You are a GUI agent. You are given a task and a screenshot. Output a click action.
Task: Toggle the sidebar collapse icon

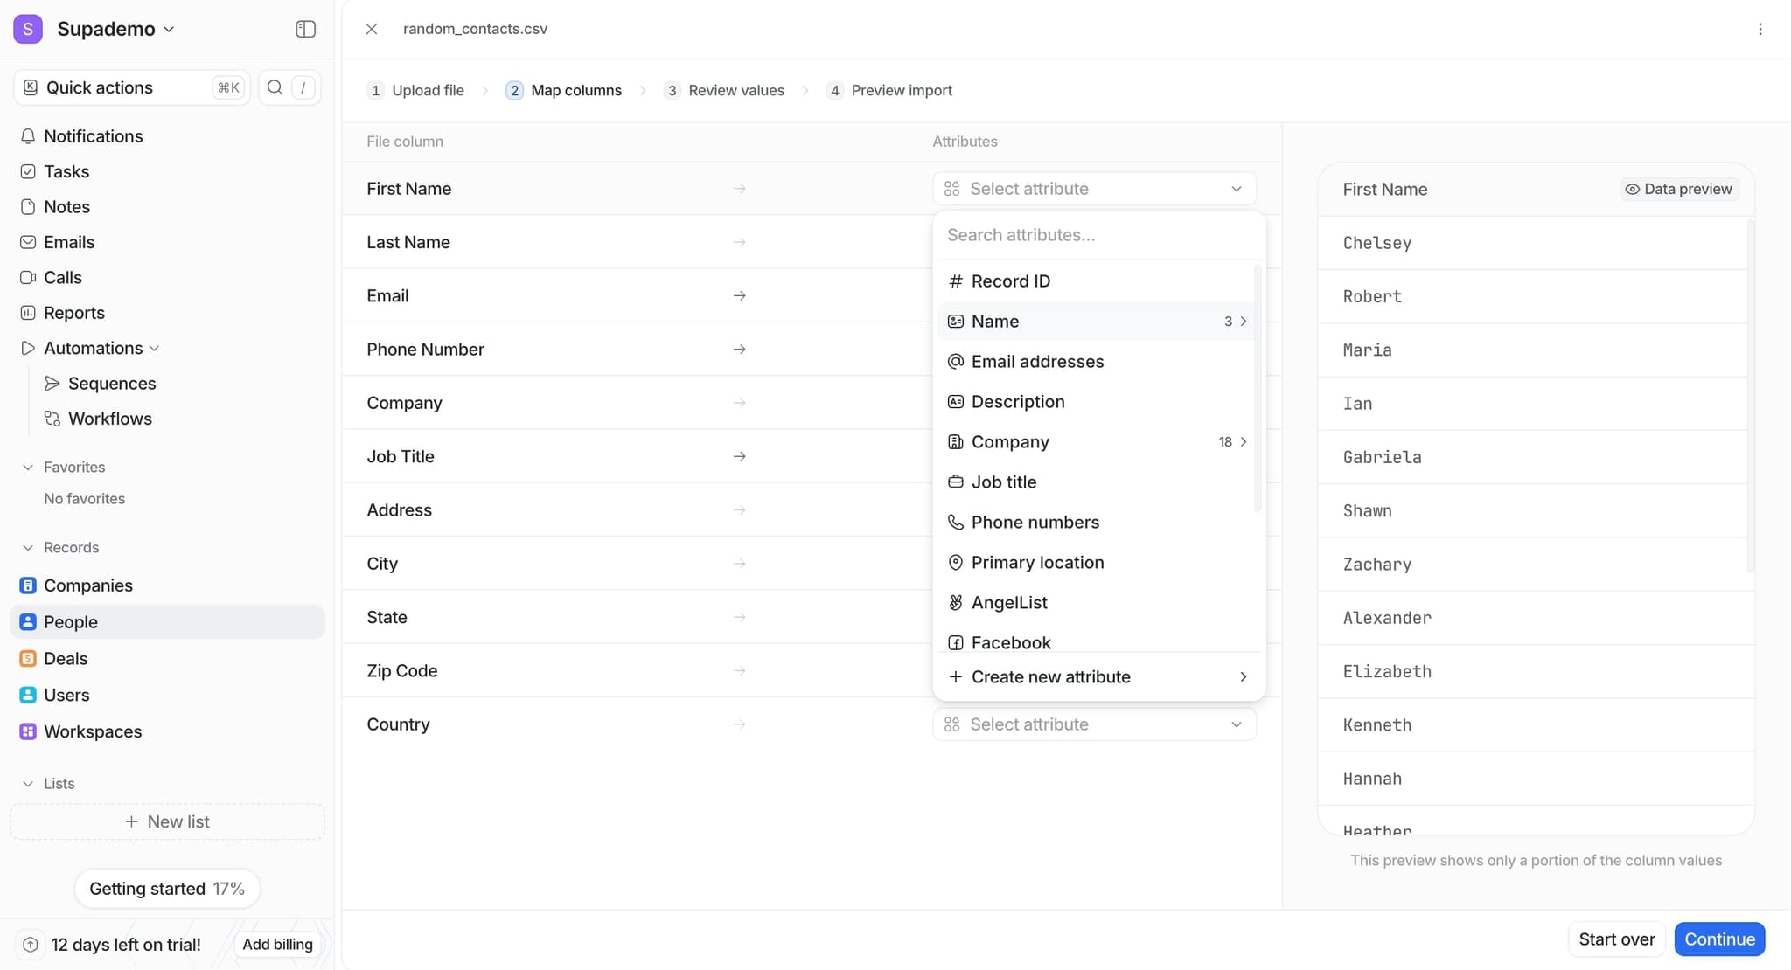[305, 29]
